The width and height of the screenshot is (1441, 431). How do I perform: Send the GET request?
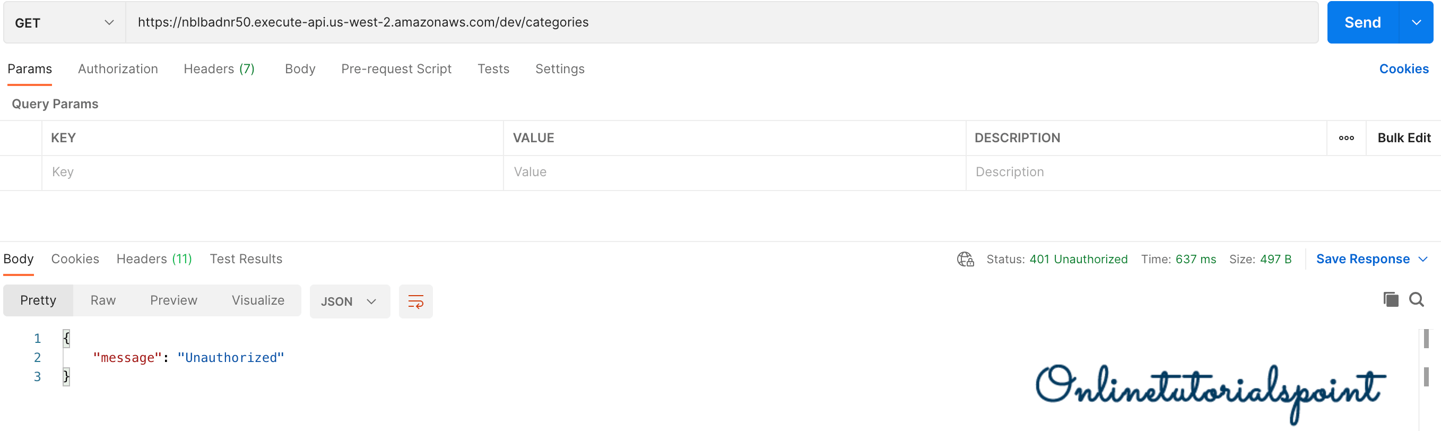(x=1362, y=22)
